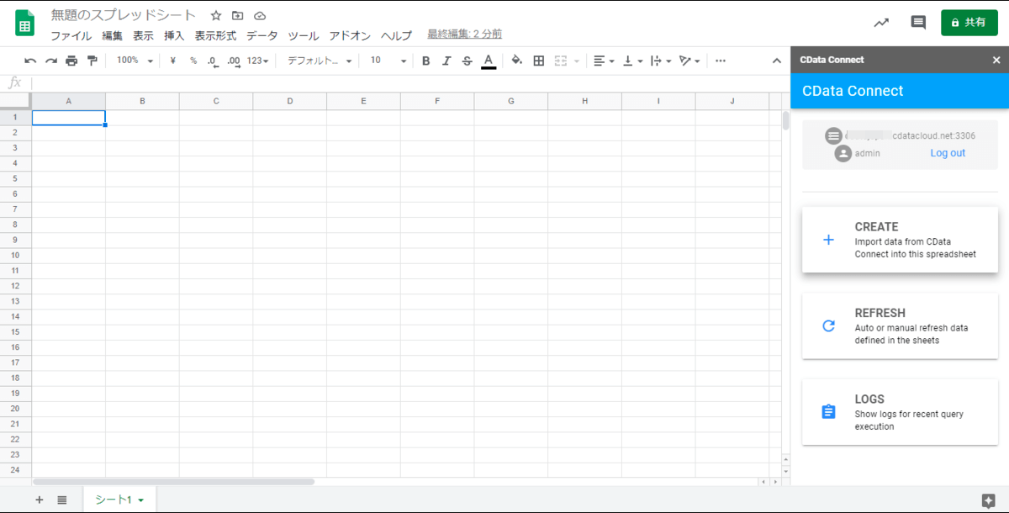Decrease decimal places button
Viewport: 1009px width, 513px height.
[x=213, y=61]
